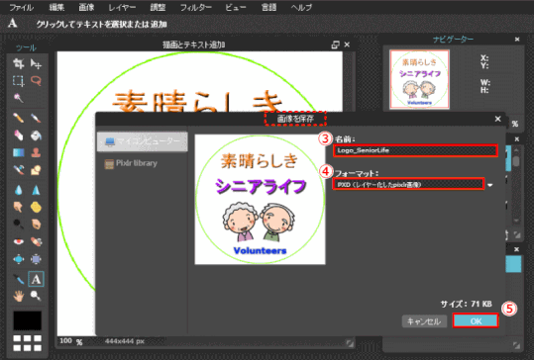Select the Paint Bucket tool

coord(36,135)
